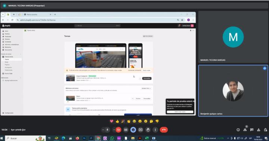Raise hand in the meeting
This screenshot has height=141, width=269.
[148, 130]
